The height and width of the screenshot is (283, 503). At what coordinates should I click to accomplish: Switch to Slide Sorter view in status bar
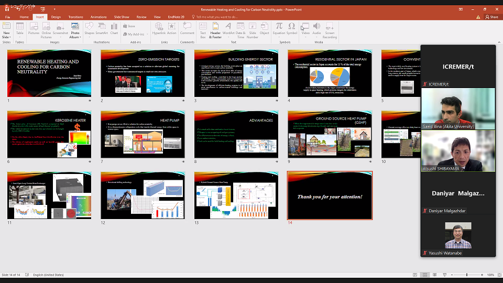pyautogui.click(x=425, y=275)
